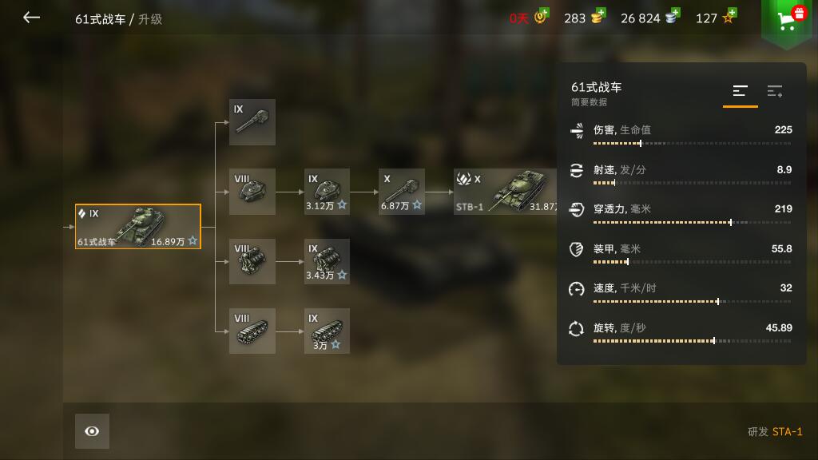Open the STB-1 tier X tank
The height and width of the screenshot is (460, 818).
point(505,192)
